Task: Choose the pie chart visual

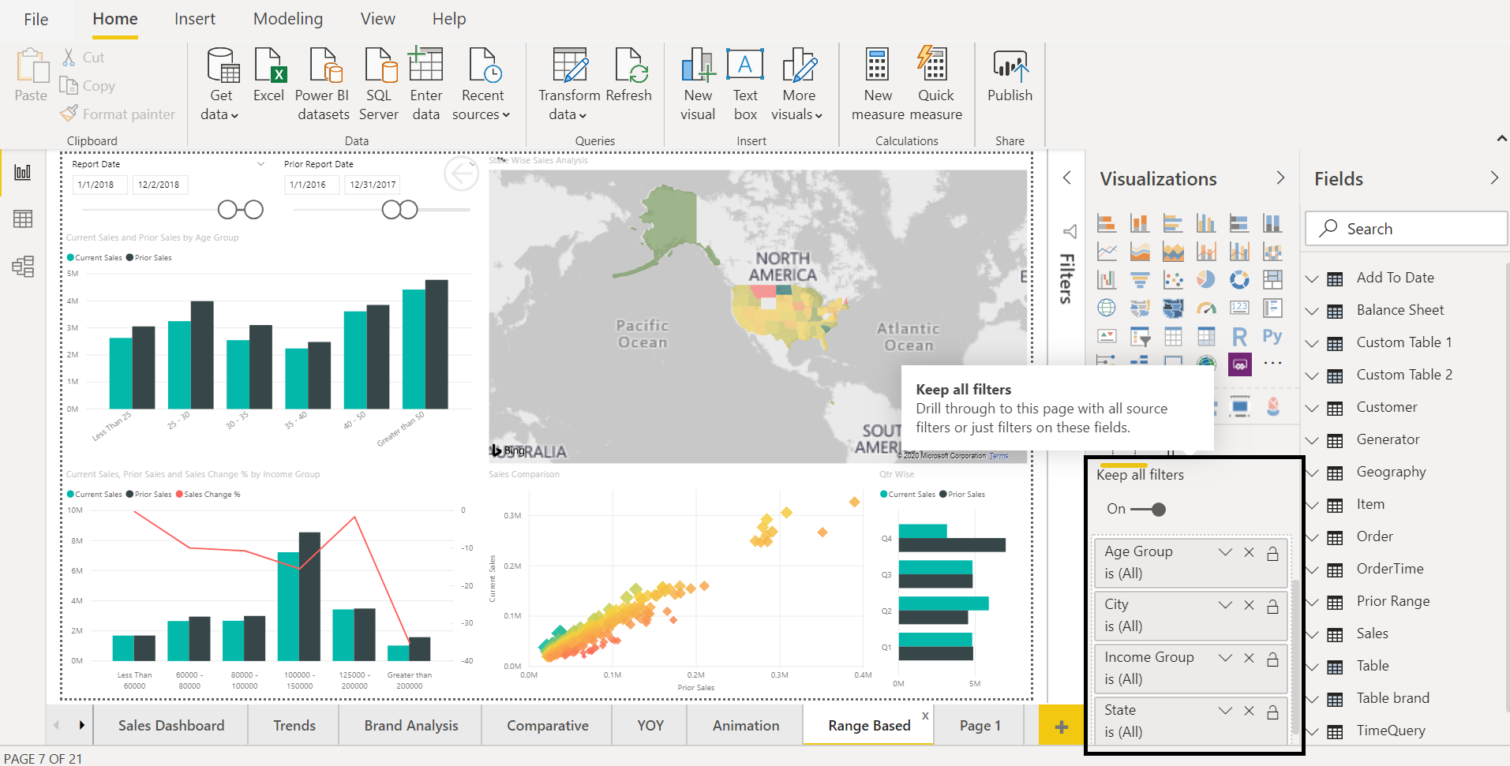Action: tap(1206, 280)
